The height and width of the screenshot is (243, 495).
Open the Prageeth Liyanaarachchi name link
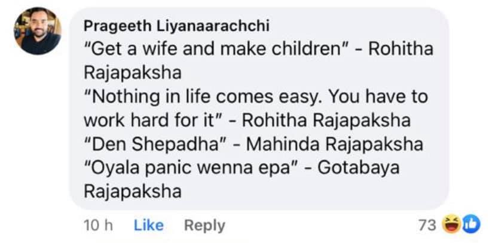tap(176, 26)
